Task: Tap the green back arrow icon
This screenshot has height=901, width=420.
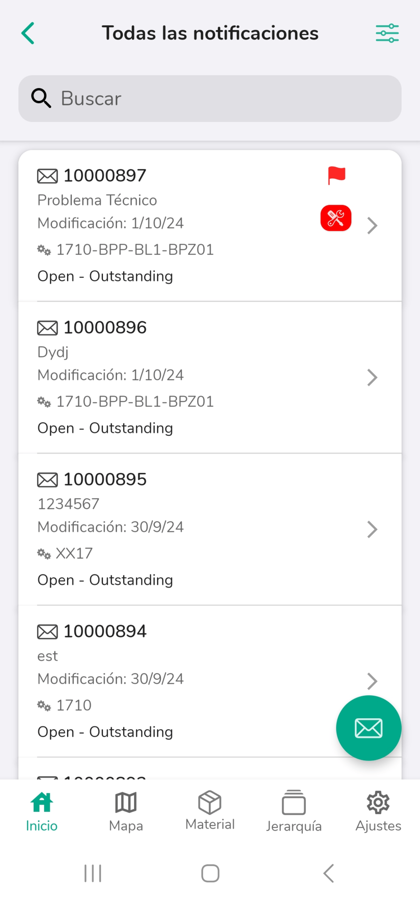Action: 28,33
